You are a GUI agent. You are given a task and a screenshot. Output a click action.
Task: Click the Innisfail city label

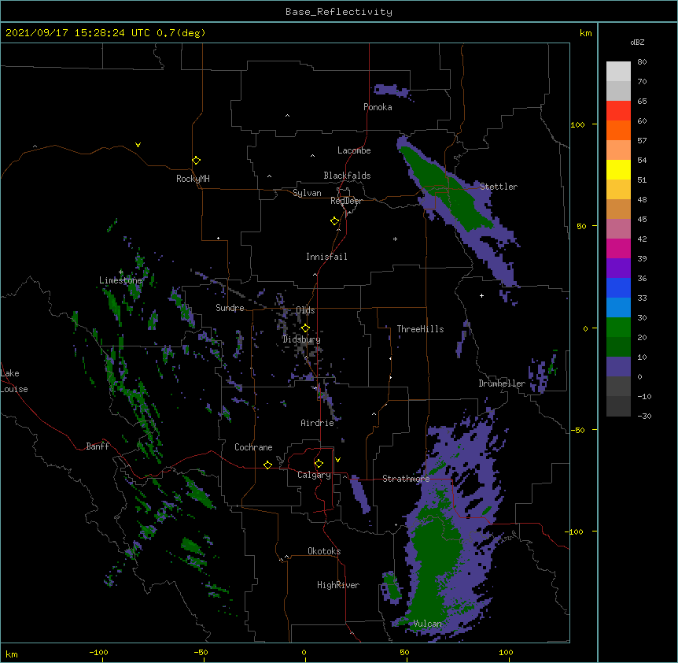click(326, 257)
